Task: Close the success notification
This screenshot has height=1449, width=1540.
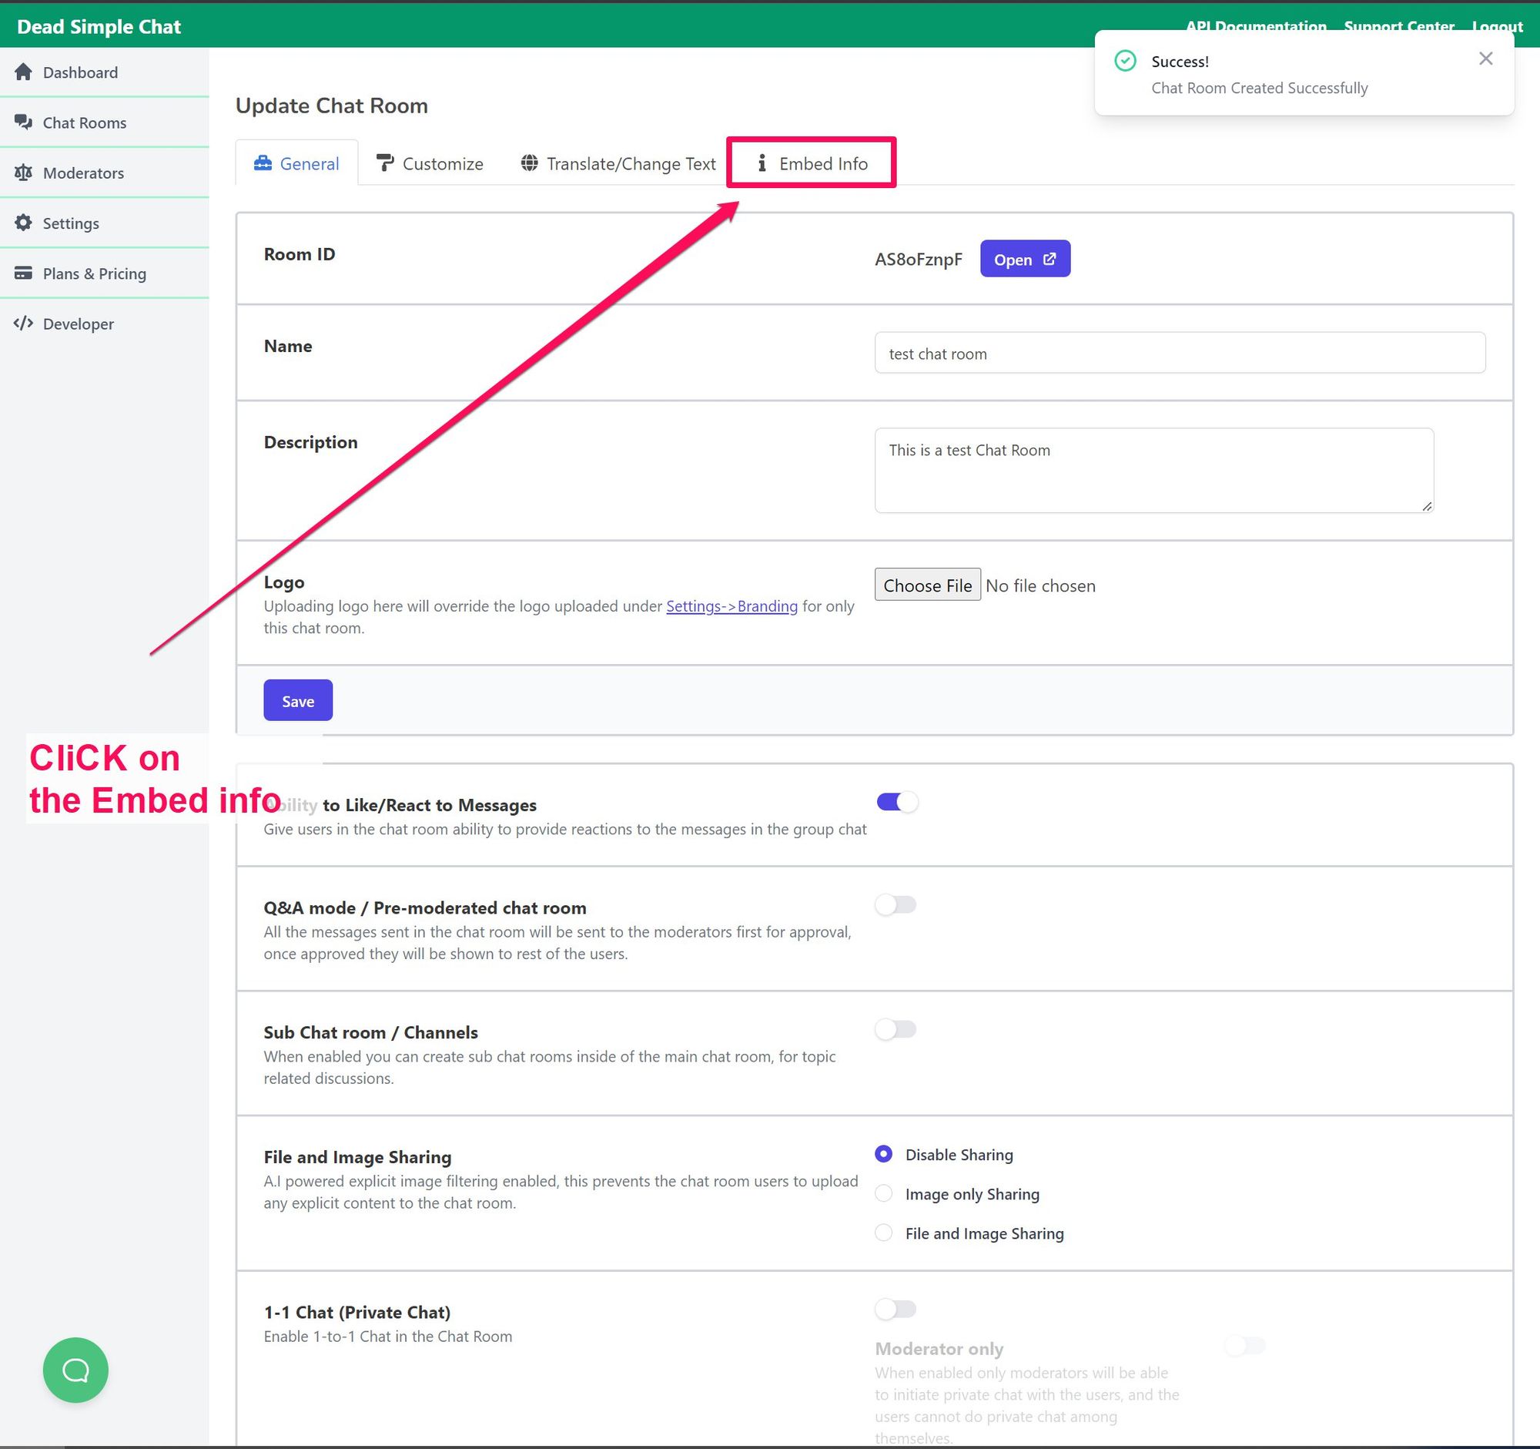Action: (x=1486, y=59)
